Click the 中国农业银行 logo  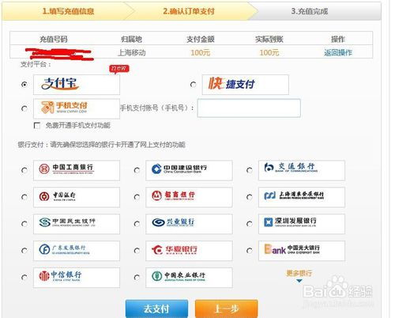(x=189, y=278)
